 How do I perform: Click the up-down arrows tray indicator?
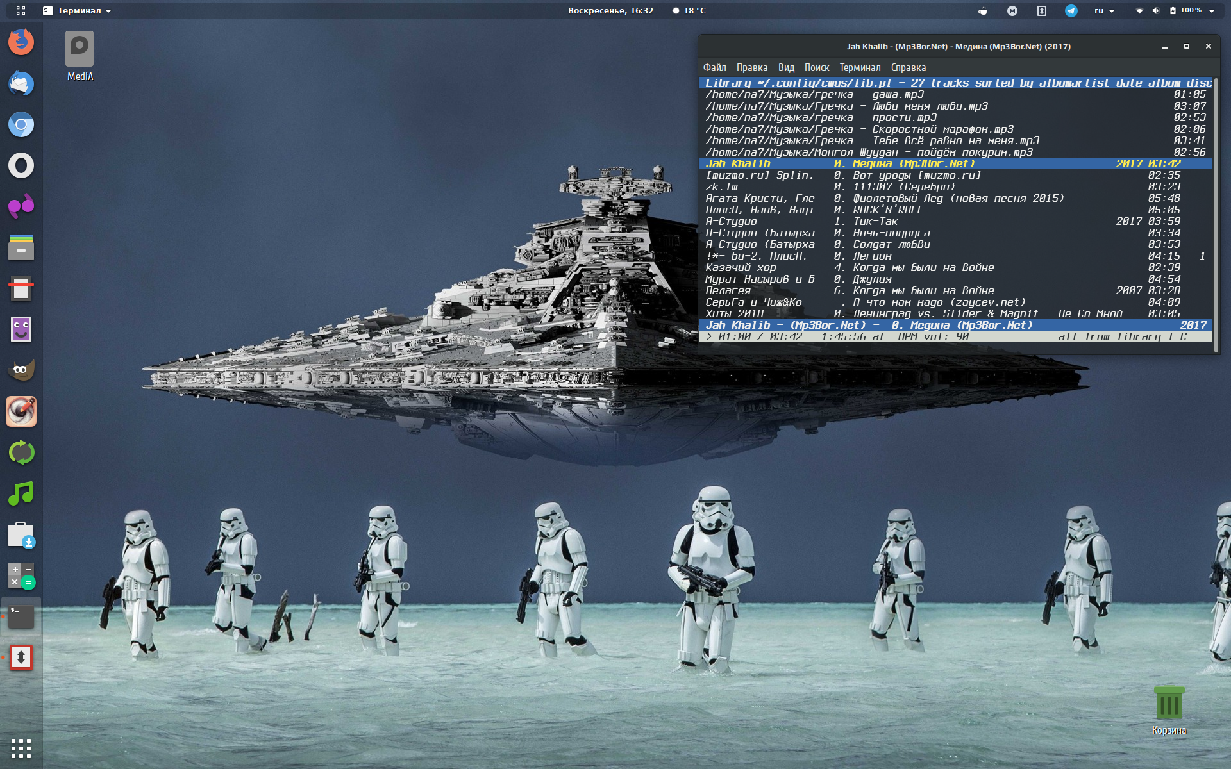[x=1042, y=10]
